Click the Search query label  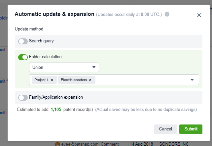pos(41,41)
